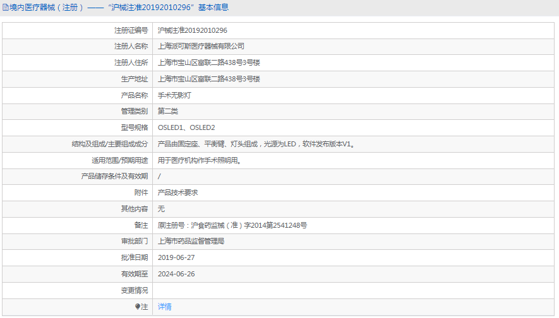
Task: Open the 详情 link in the 注 row
Action: click(x=164, y=307)
